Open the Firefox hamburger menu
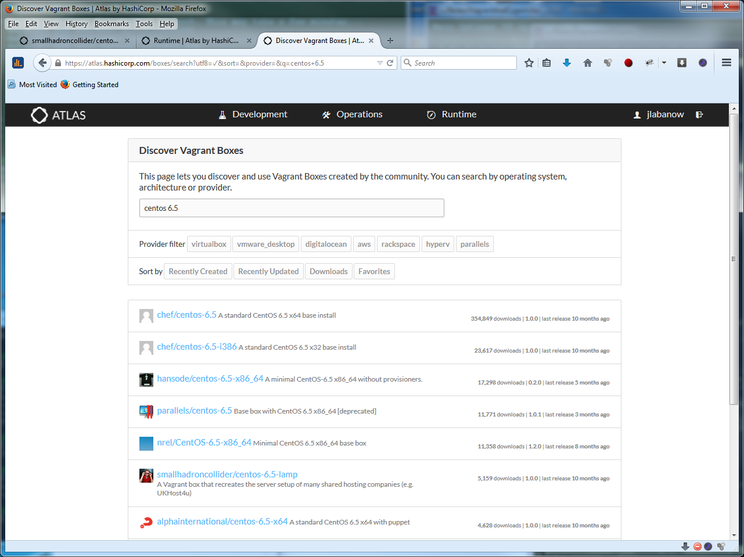744x557 pixels. click(726, 63)
